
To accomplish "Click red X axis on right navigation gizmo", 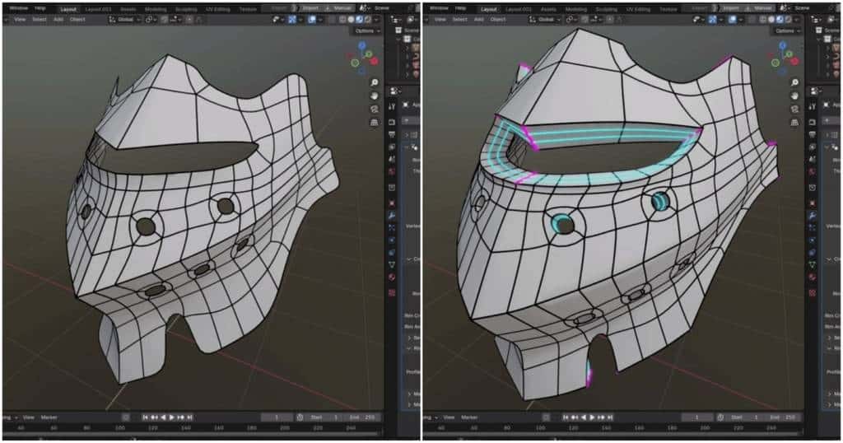I will pyautogui.click(x=794, y=61).
